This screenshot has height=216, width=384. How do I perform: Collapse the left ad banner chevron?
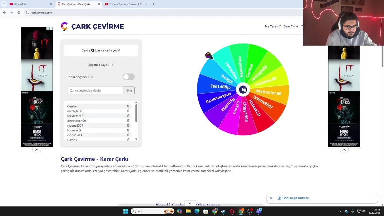37,150
